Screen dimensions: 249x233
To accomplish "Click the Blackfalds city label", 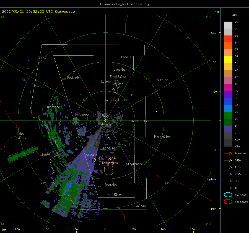I will click(118, 77).
